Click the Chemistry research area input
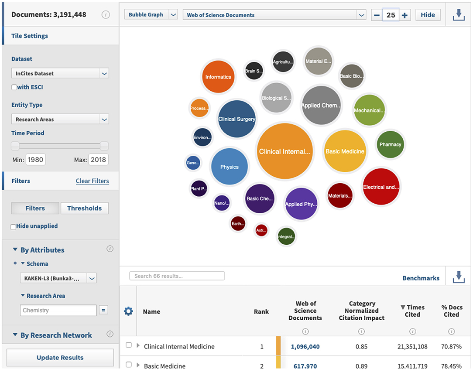The width and height of the screenshot is (473, 369). click(58, 310)
